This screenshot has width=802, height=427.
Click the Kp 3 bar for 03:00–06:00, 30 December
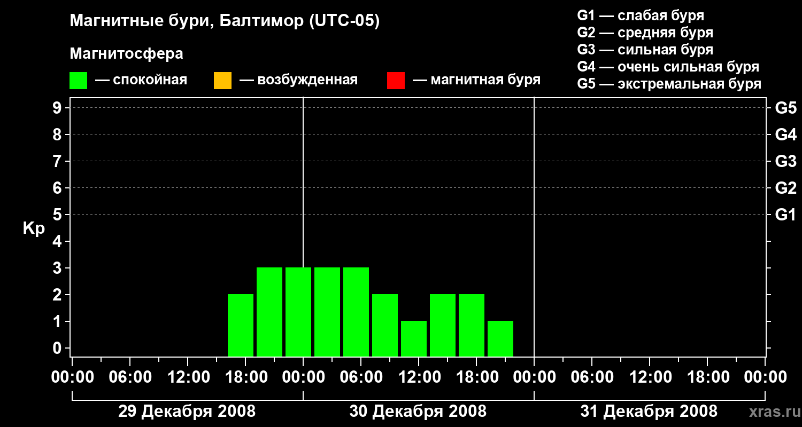[356, 312]
